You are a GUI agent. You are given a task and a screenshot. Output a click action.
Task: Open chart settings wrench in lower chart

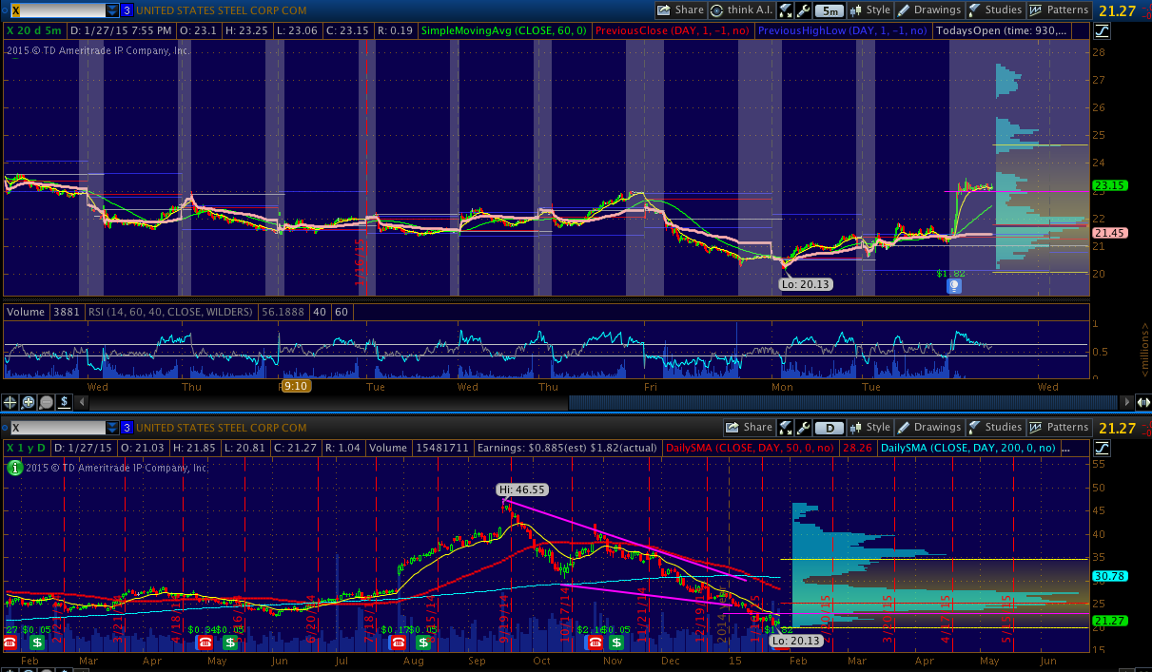pyautogui.click(x=804, y=428)
